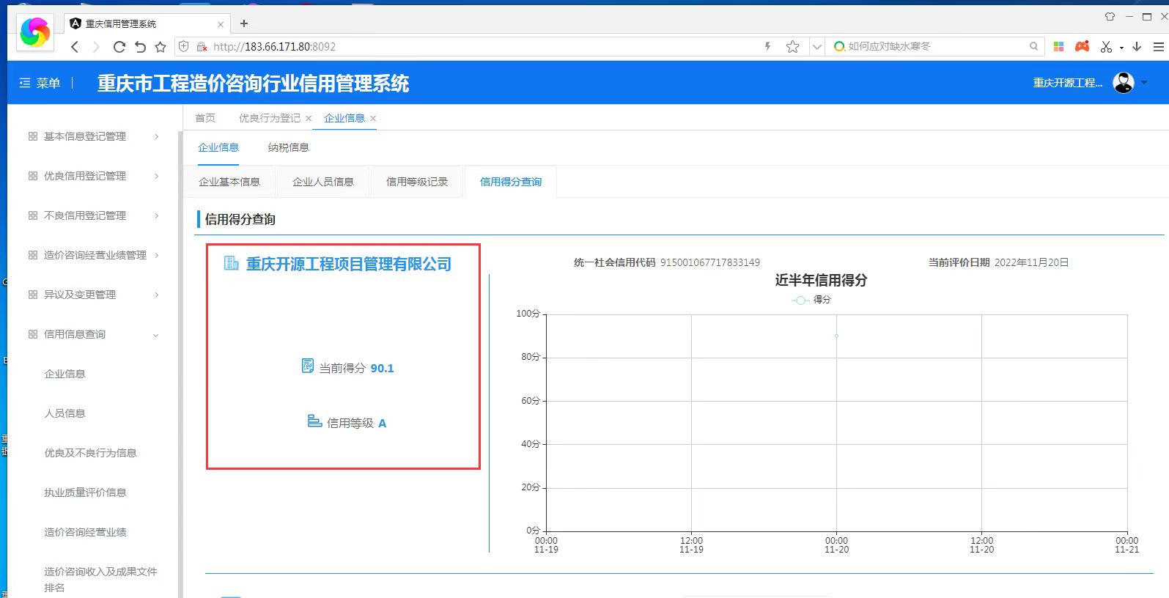This screenshot has height=598, width=1169.
Task: Click the company building icon
Action: click(x=231, y=263)
